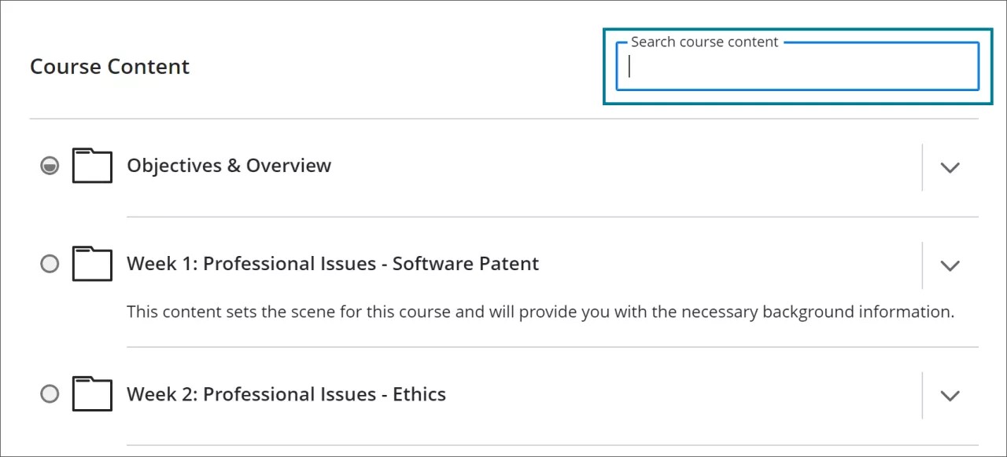Expand the Week 2 Ethics chevron
The image size is (1007, 457).
(950, 396)
